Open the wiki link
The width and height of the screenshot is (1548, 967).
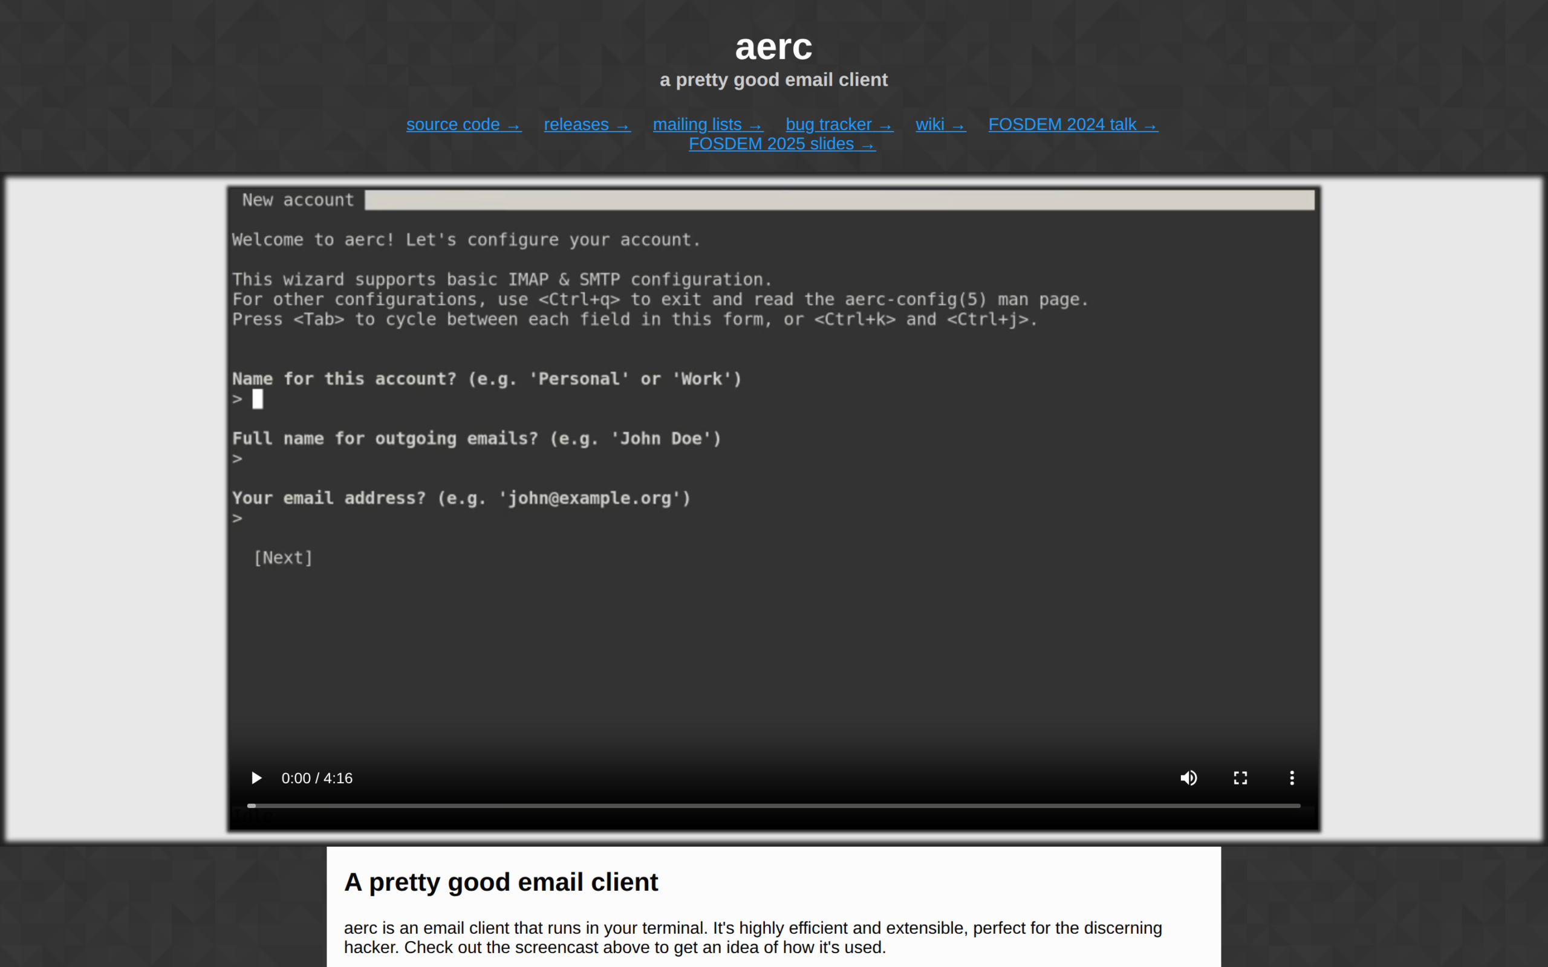coord(941,124)
